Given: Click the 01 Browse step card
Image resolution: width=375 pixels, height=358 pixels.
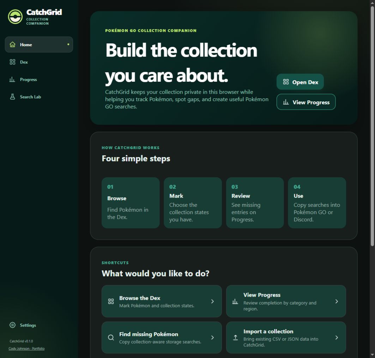Looking at the screenshot, I should pos(131,203).
